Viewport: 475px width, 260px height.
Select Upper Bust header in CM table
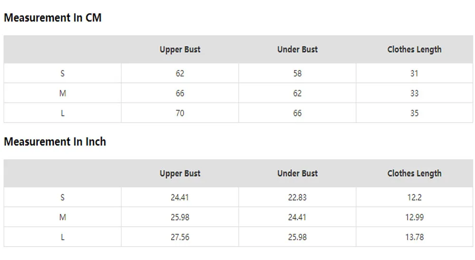180,49
